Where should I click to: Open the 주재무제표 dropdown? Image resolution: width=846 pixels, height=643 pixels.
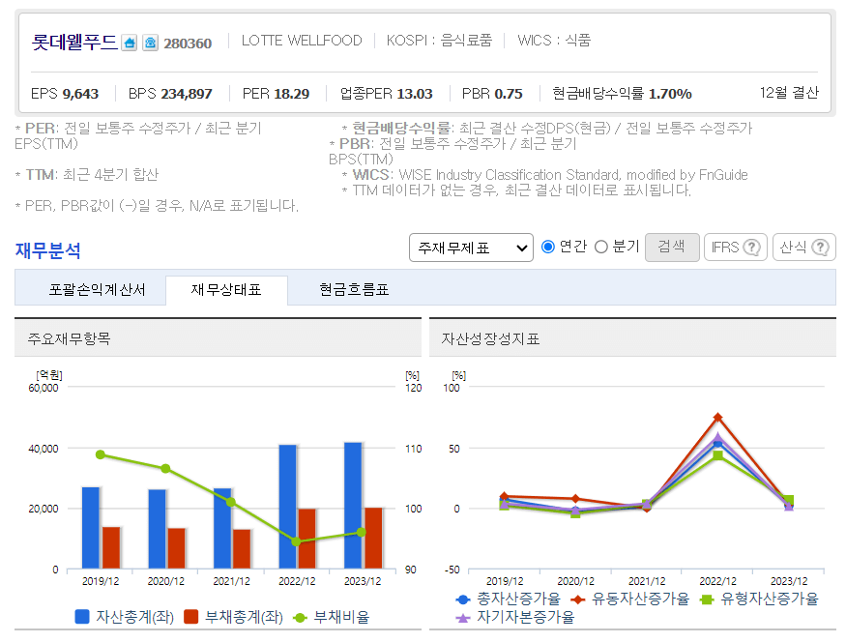point(471,248)
